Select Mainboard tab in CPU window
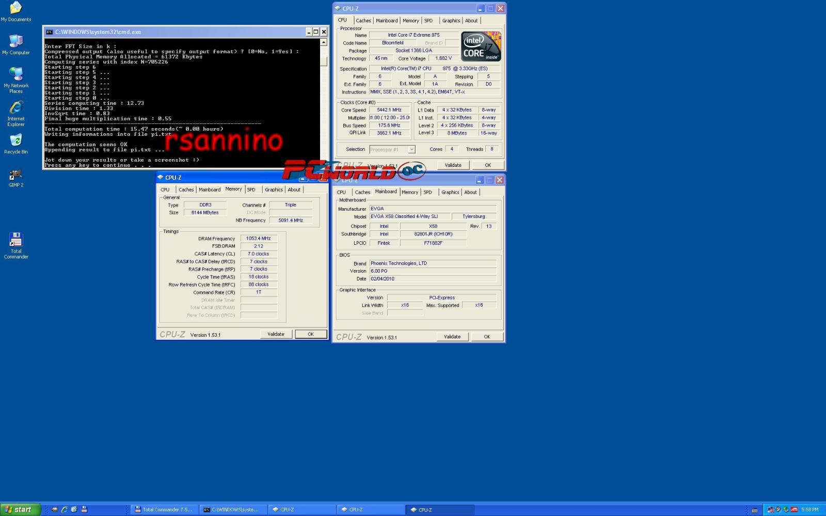The width and height of the screenshot is (826, 516). pos(387,21)
